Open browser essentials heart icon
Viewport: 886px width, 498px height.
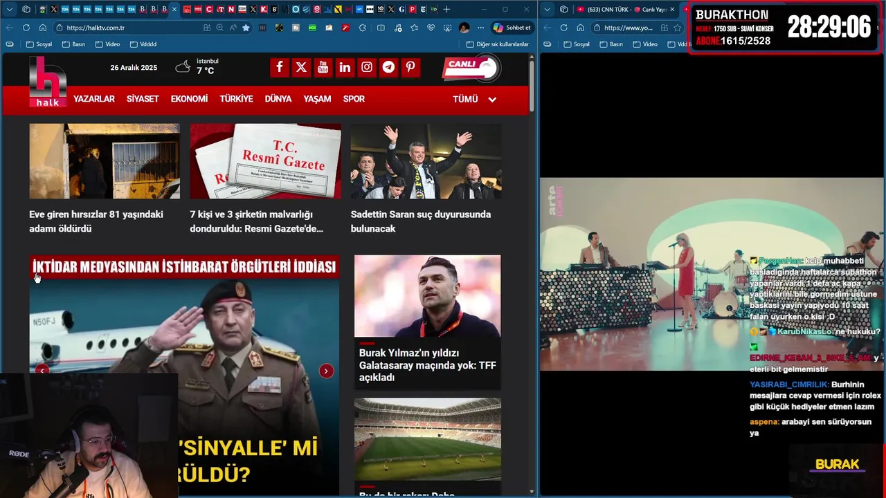(431, 28)
